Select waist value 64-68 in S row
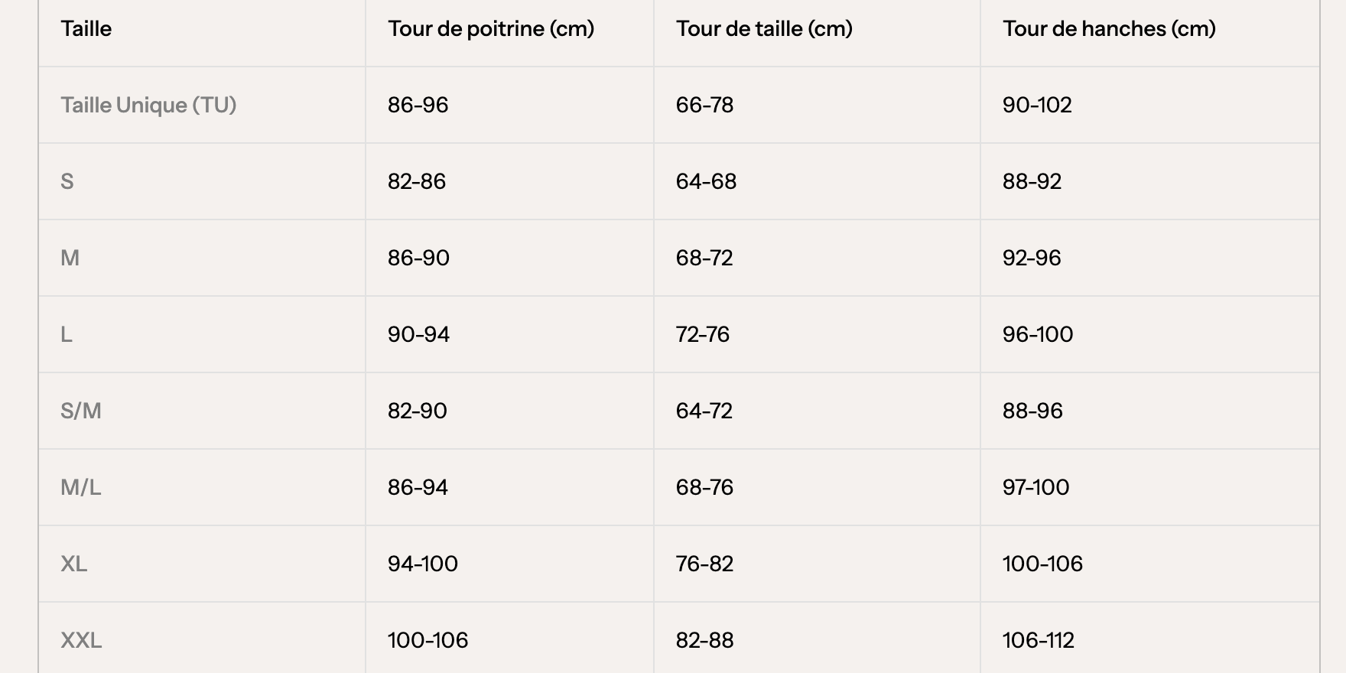The image size is (1346, 673). coord(706,181)
